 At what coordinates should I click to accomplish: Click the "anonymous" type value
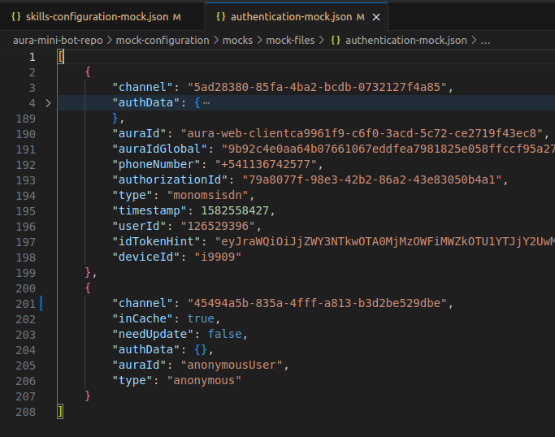coord(204,380)
